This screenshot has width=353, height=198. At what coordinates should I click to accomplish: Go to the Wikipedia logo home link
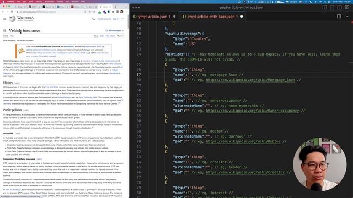coord(22,19)
